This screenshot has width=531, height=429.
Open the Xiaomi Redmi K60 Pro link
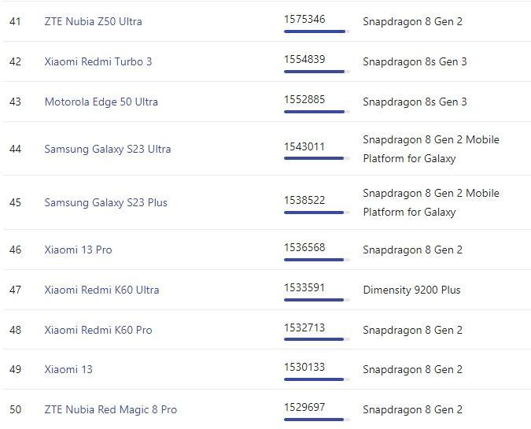98,330
